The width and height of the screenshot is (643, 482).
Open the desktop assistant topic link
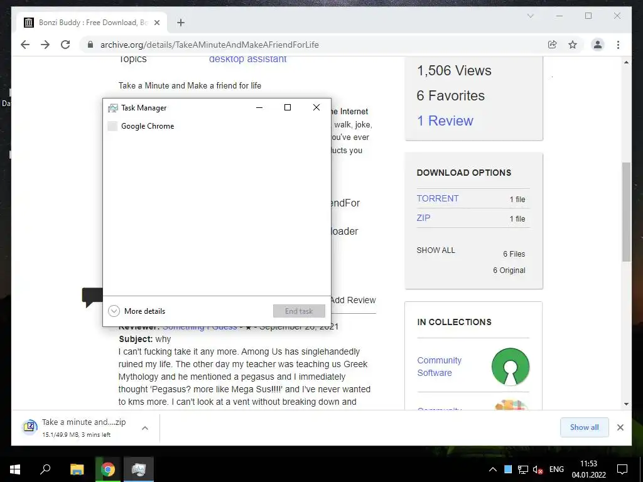click(247, 60)
